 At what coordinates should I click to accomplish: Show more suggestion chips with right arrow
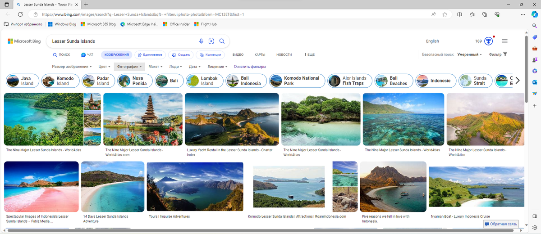(518, 81)
